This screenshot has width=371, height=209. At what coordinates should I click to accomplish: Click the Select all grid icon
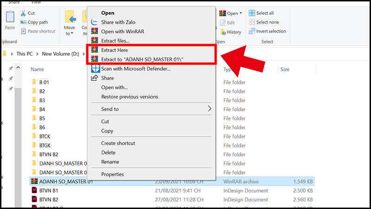coord(252,13)
